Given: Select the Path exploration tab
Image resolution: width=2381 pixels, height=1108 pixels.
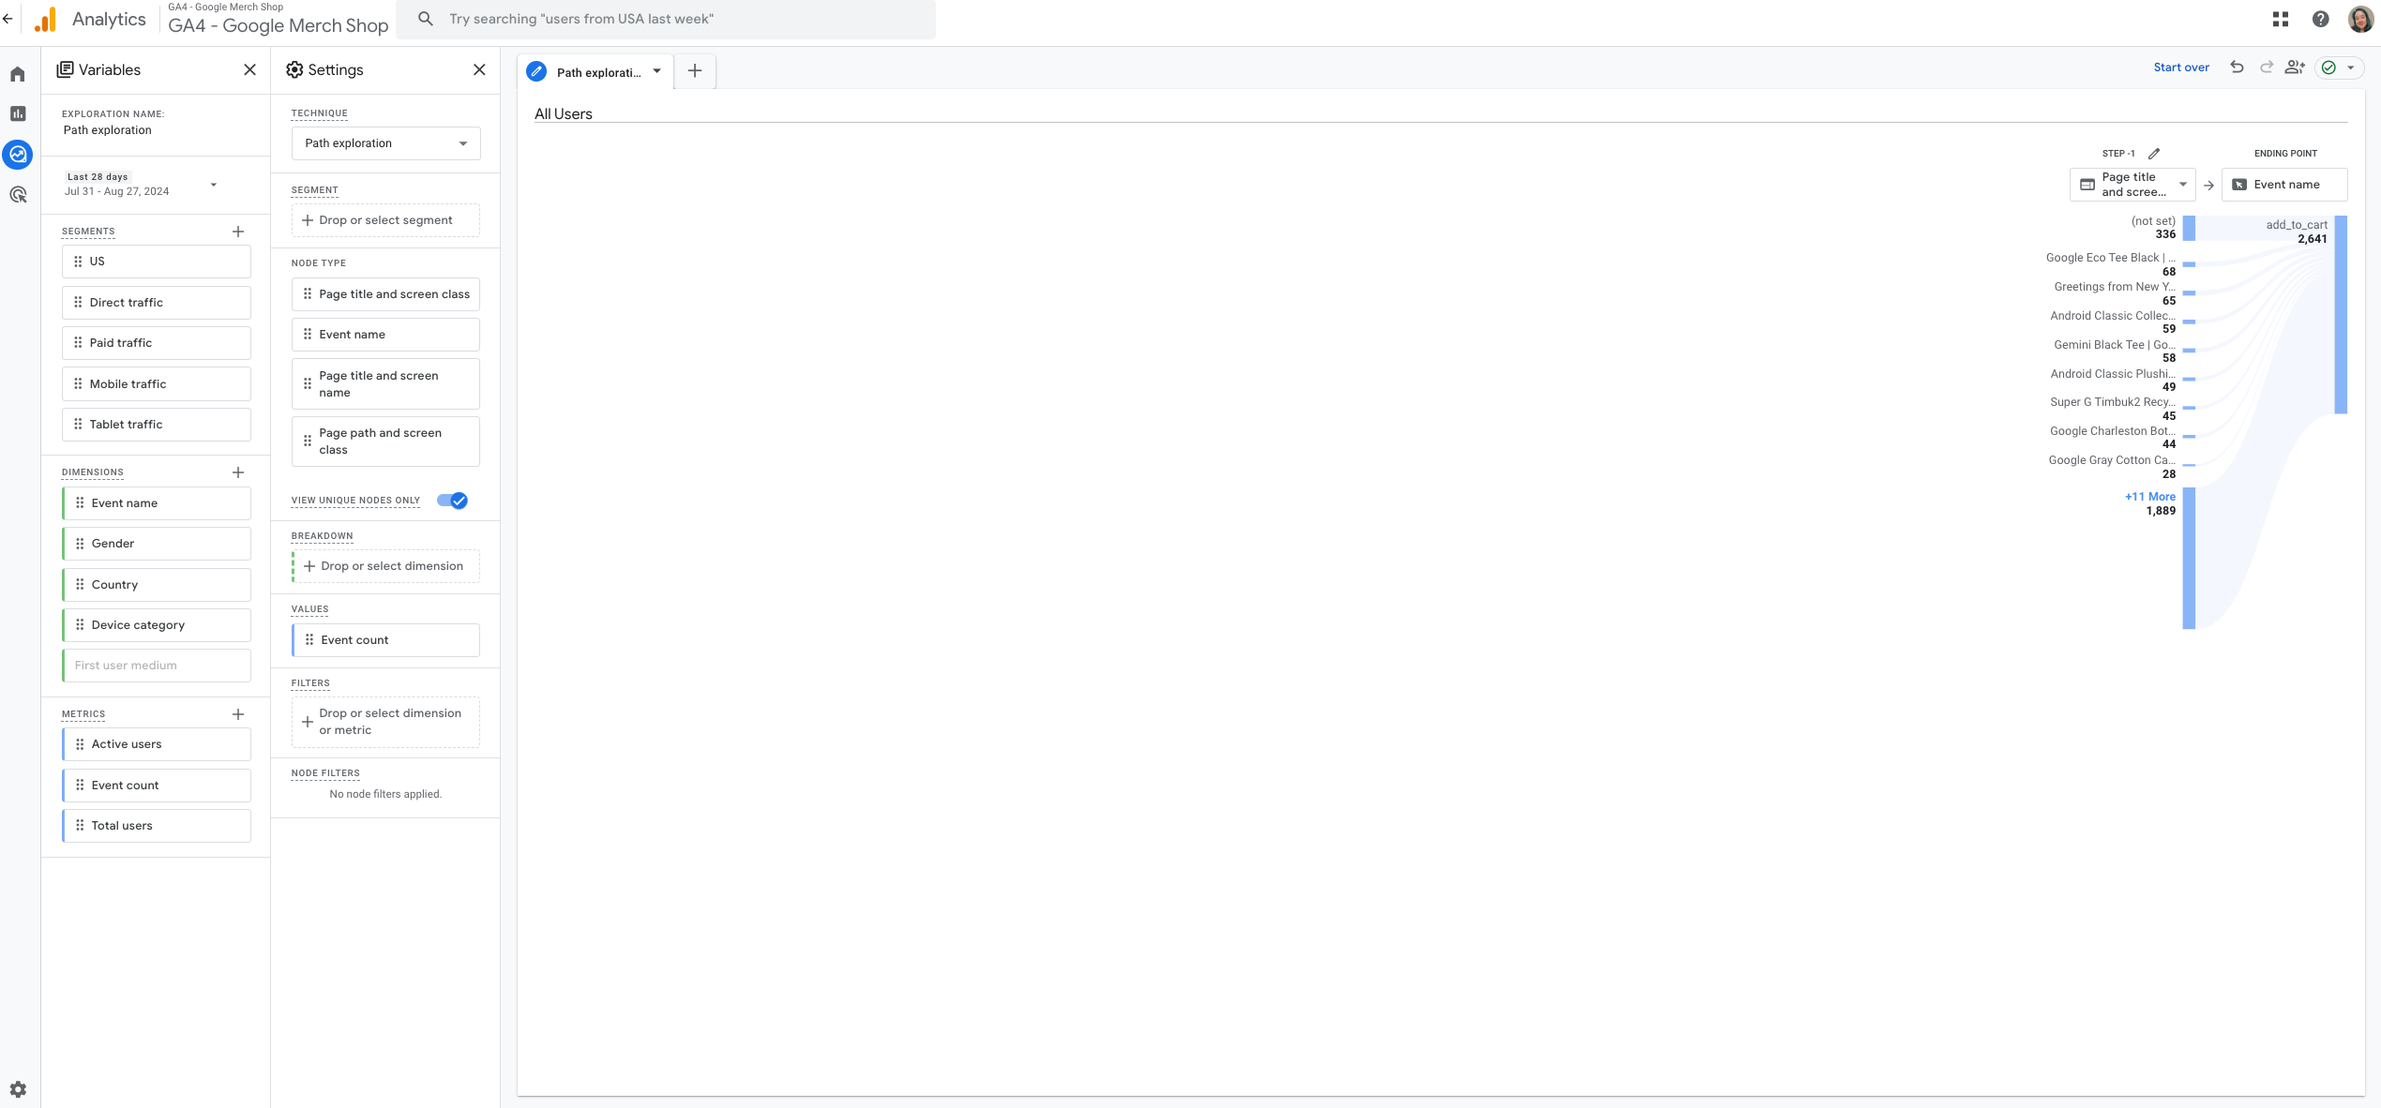Looking at the screenshot, I should point(598,72).
